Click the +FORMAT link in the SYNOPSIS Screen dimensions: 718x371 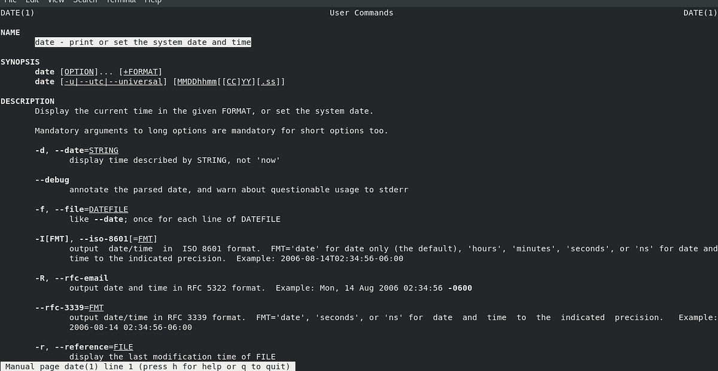coord(140,71)
